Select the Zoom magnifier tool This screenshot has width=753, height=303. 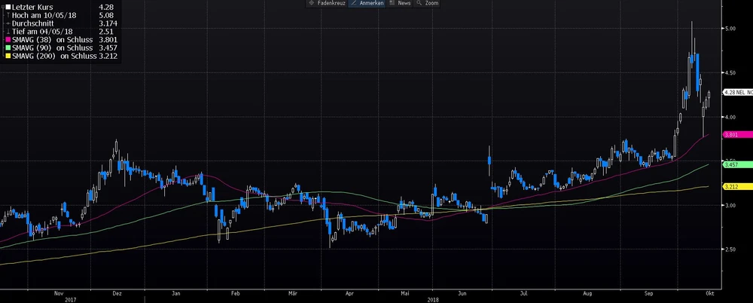[x=427, y=4]
